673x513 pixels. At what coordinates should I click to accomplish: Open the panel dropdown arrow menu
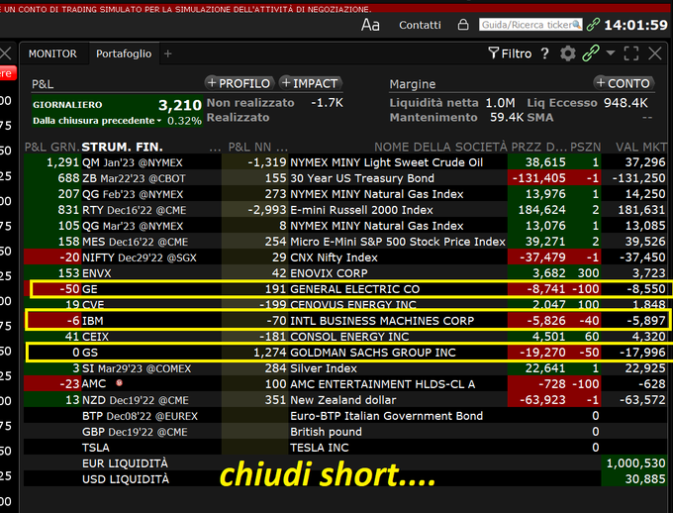tap(611, 52)
